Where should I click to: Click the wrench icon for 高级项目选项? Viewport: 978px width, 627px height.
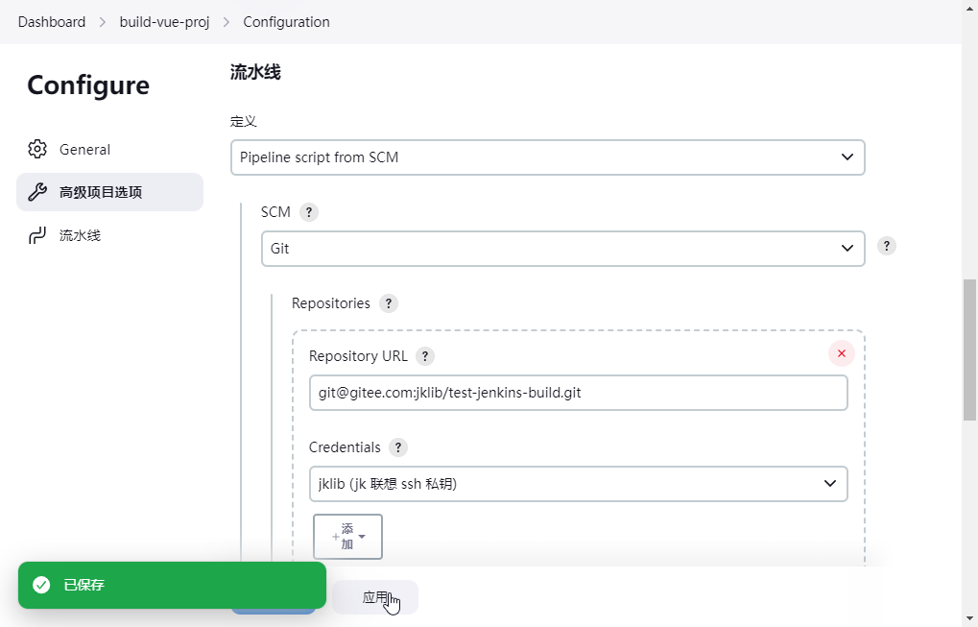point(37,192)
